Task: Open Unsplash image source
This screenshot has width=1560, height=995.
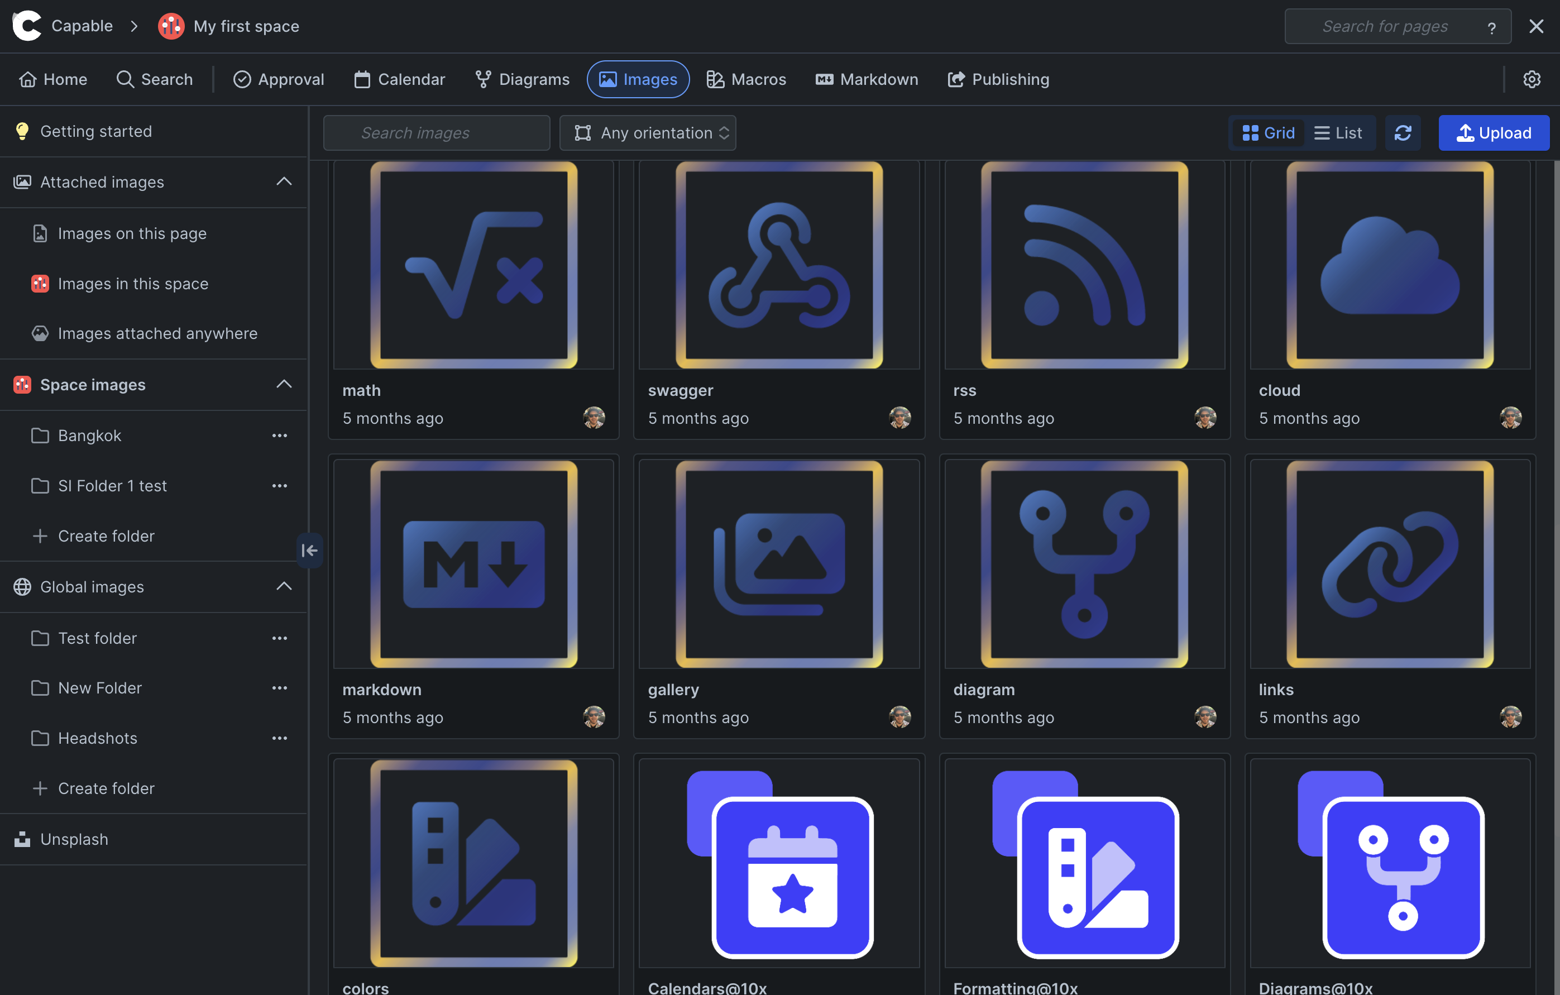Action: (x=74, y=839)
